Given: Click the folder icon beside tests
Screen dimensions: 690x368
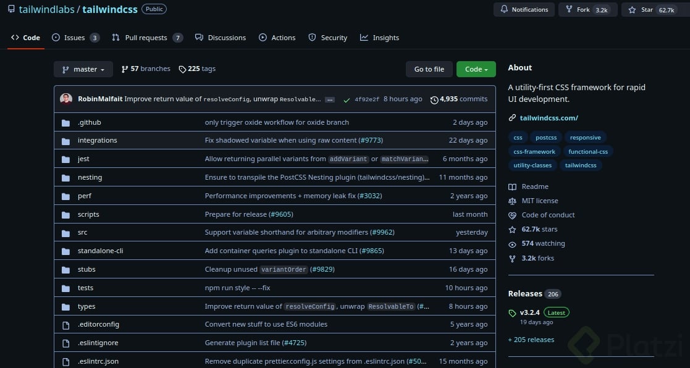Looking at the screenshot, I should [65, 288].
